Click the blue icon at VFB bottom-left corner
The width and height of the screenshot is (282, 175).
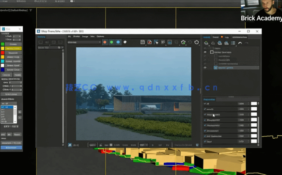(x=70, y=145)
